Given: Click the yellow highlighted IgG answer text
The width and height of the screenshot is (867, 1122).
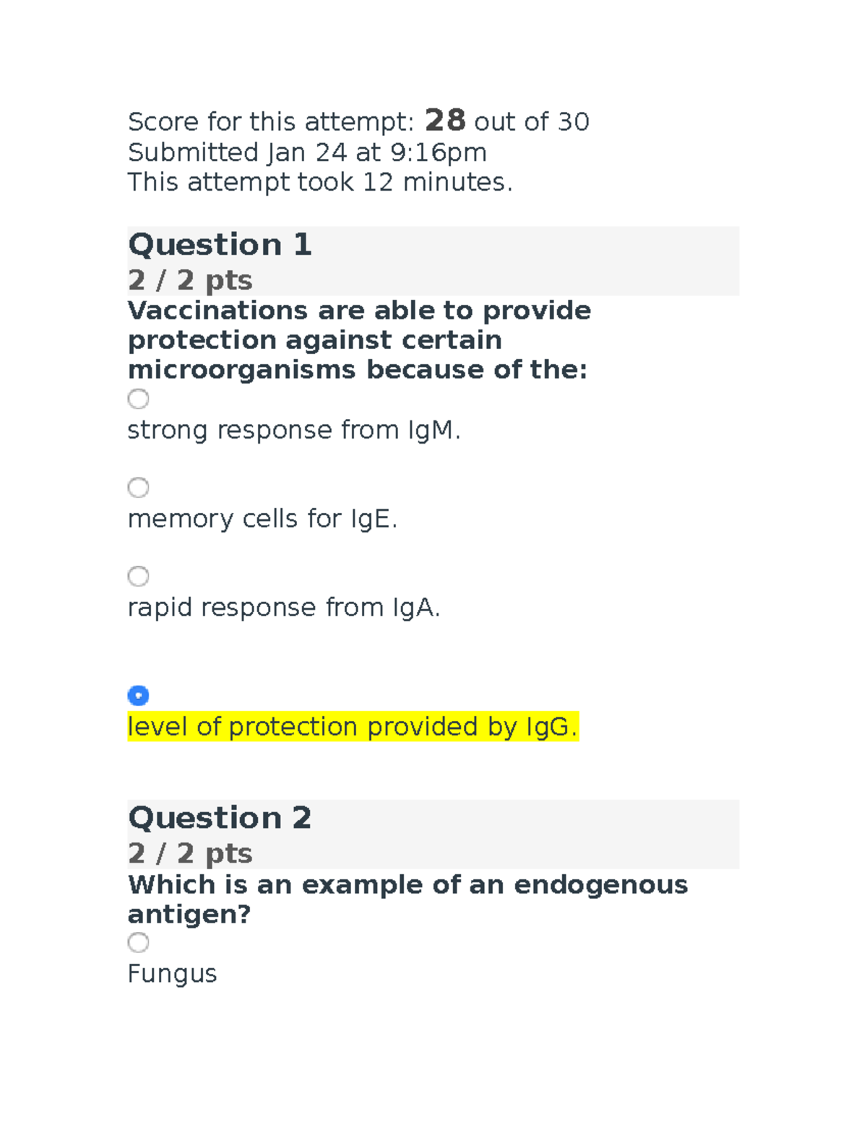Looking at the screenshot, I should click(x=353, y=727).
